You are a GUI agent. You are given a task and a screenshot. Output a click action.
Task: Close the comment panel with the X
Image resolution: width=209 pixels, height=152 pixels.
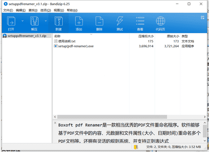click(x=55, y=123)
